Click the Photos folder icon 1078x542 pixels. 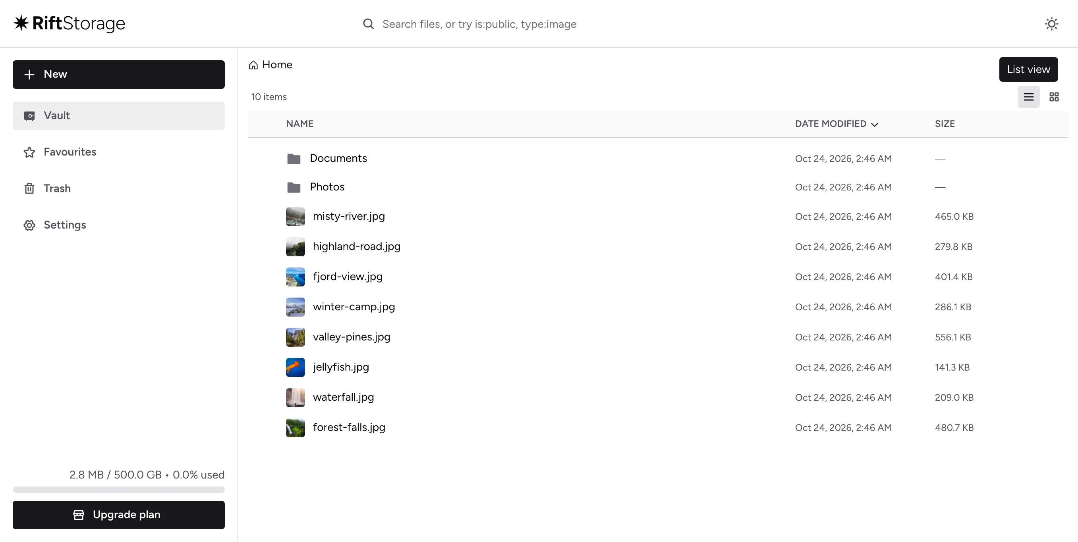294,187
